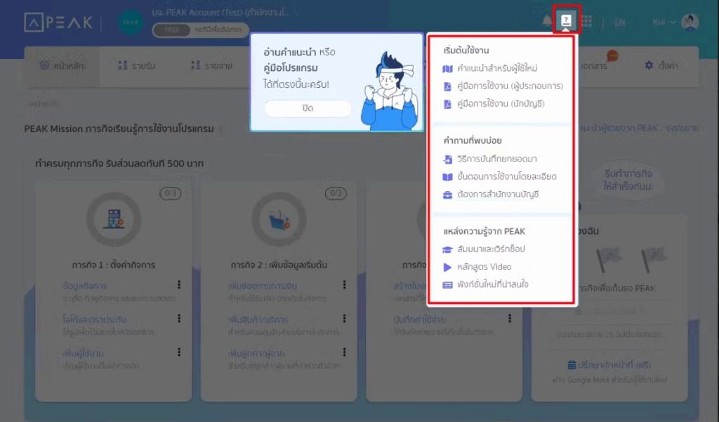This screenshot has width=719, height=422.
Task: Open the round PEAK company avatar
Action: (131, 22)
